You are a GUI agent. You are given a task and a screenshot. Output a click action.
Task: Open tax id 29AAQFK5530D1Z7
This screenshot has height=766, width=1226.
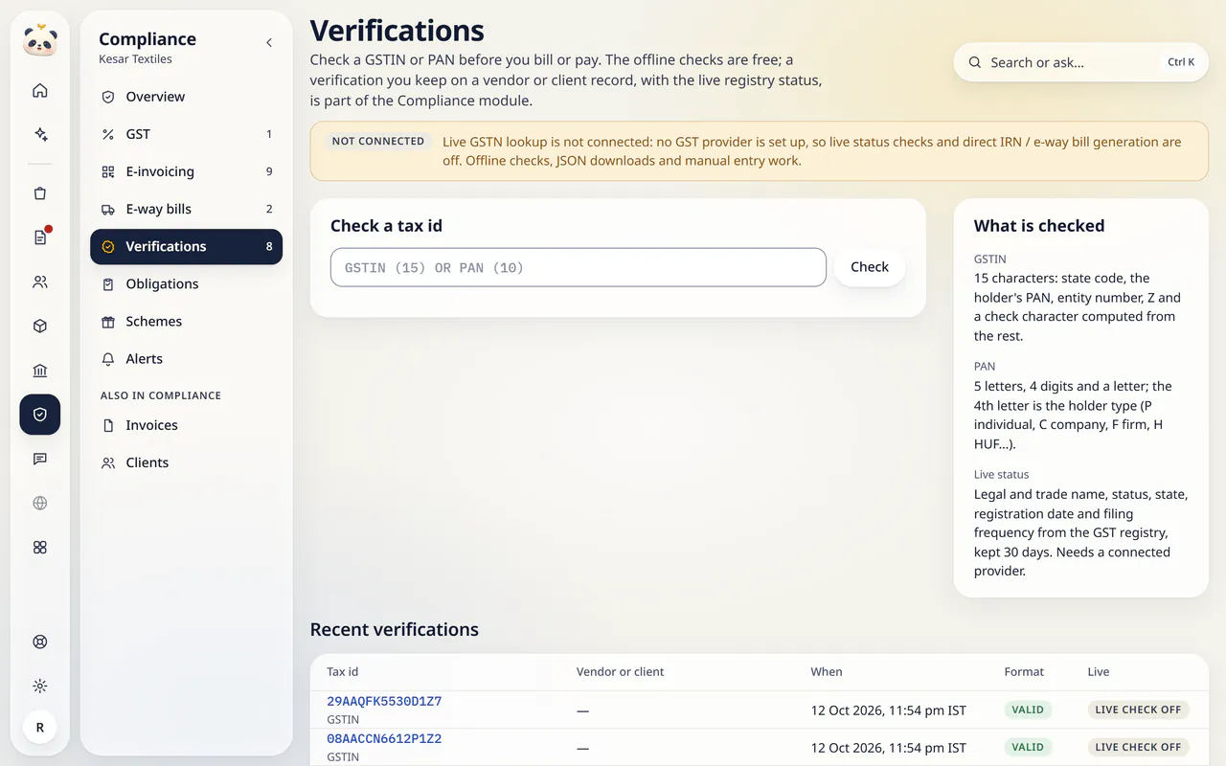point(384,702)
